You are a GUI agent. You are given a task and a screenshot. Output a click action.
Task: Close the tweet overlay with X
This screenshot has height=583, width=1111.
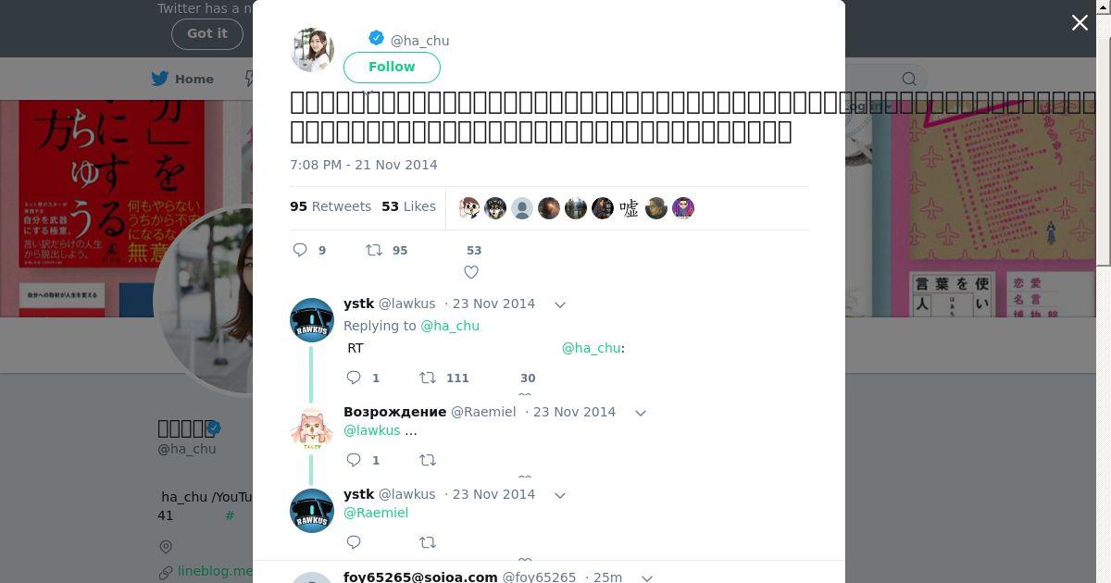tap(1080, 23)
